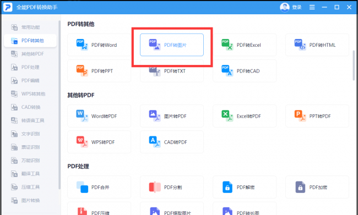This screenshot has height=215, width=358.
Task: Open the PDF解密 decrypt tool
Action: 245,187
